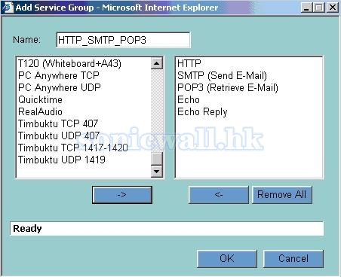Select PC Anywhere UDP in the list
Viewport: 341px width, 277px height.
click(60, 87)
